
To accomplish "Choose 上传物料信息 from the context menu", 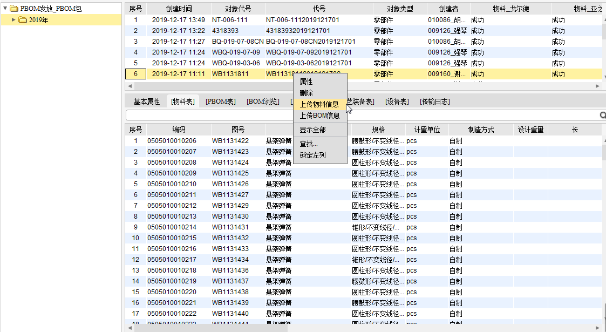I will point(319,104).
